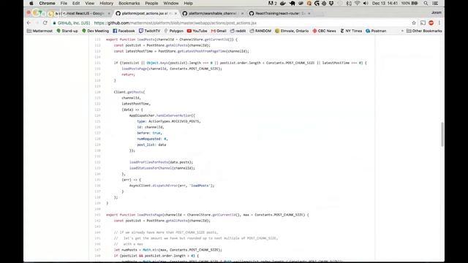The image size is (468, 263).
Task: Open the View menu
Action: pos(89,3)
